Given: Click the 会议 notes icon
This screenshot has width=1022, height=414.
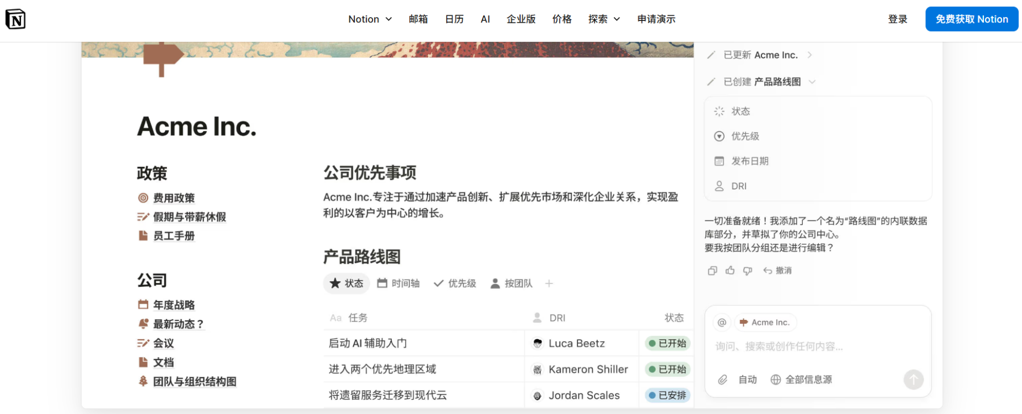Looking at the screenshot, I should click(143, 343).
